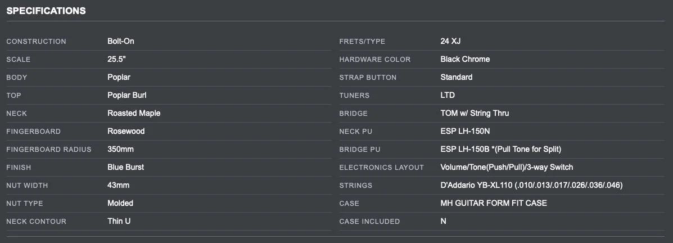Select MH GUITAR FORM FIT CASE text
The image size is (673, 243).
pyautogui.click(x=493, y=203)
